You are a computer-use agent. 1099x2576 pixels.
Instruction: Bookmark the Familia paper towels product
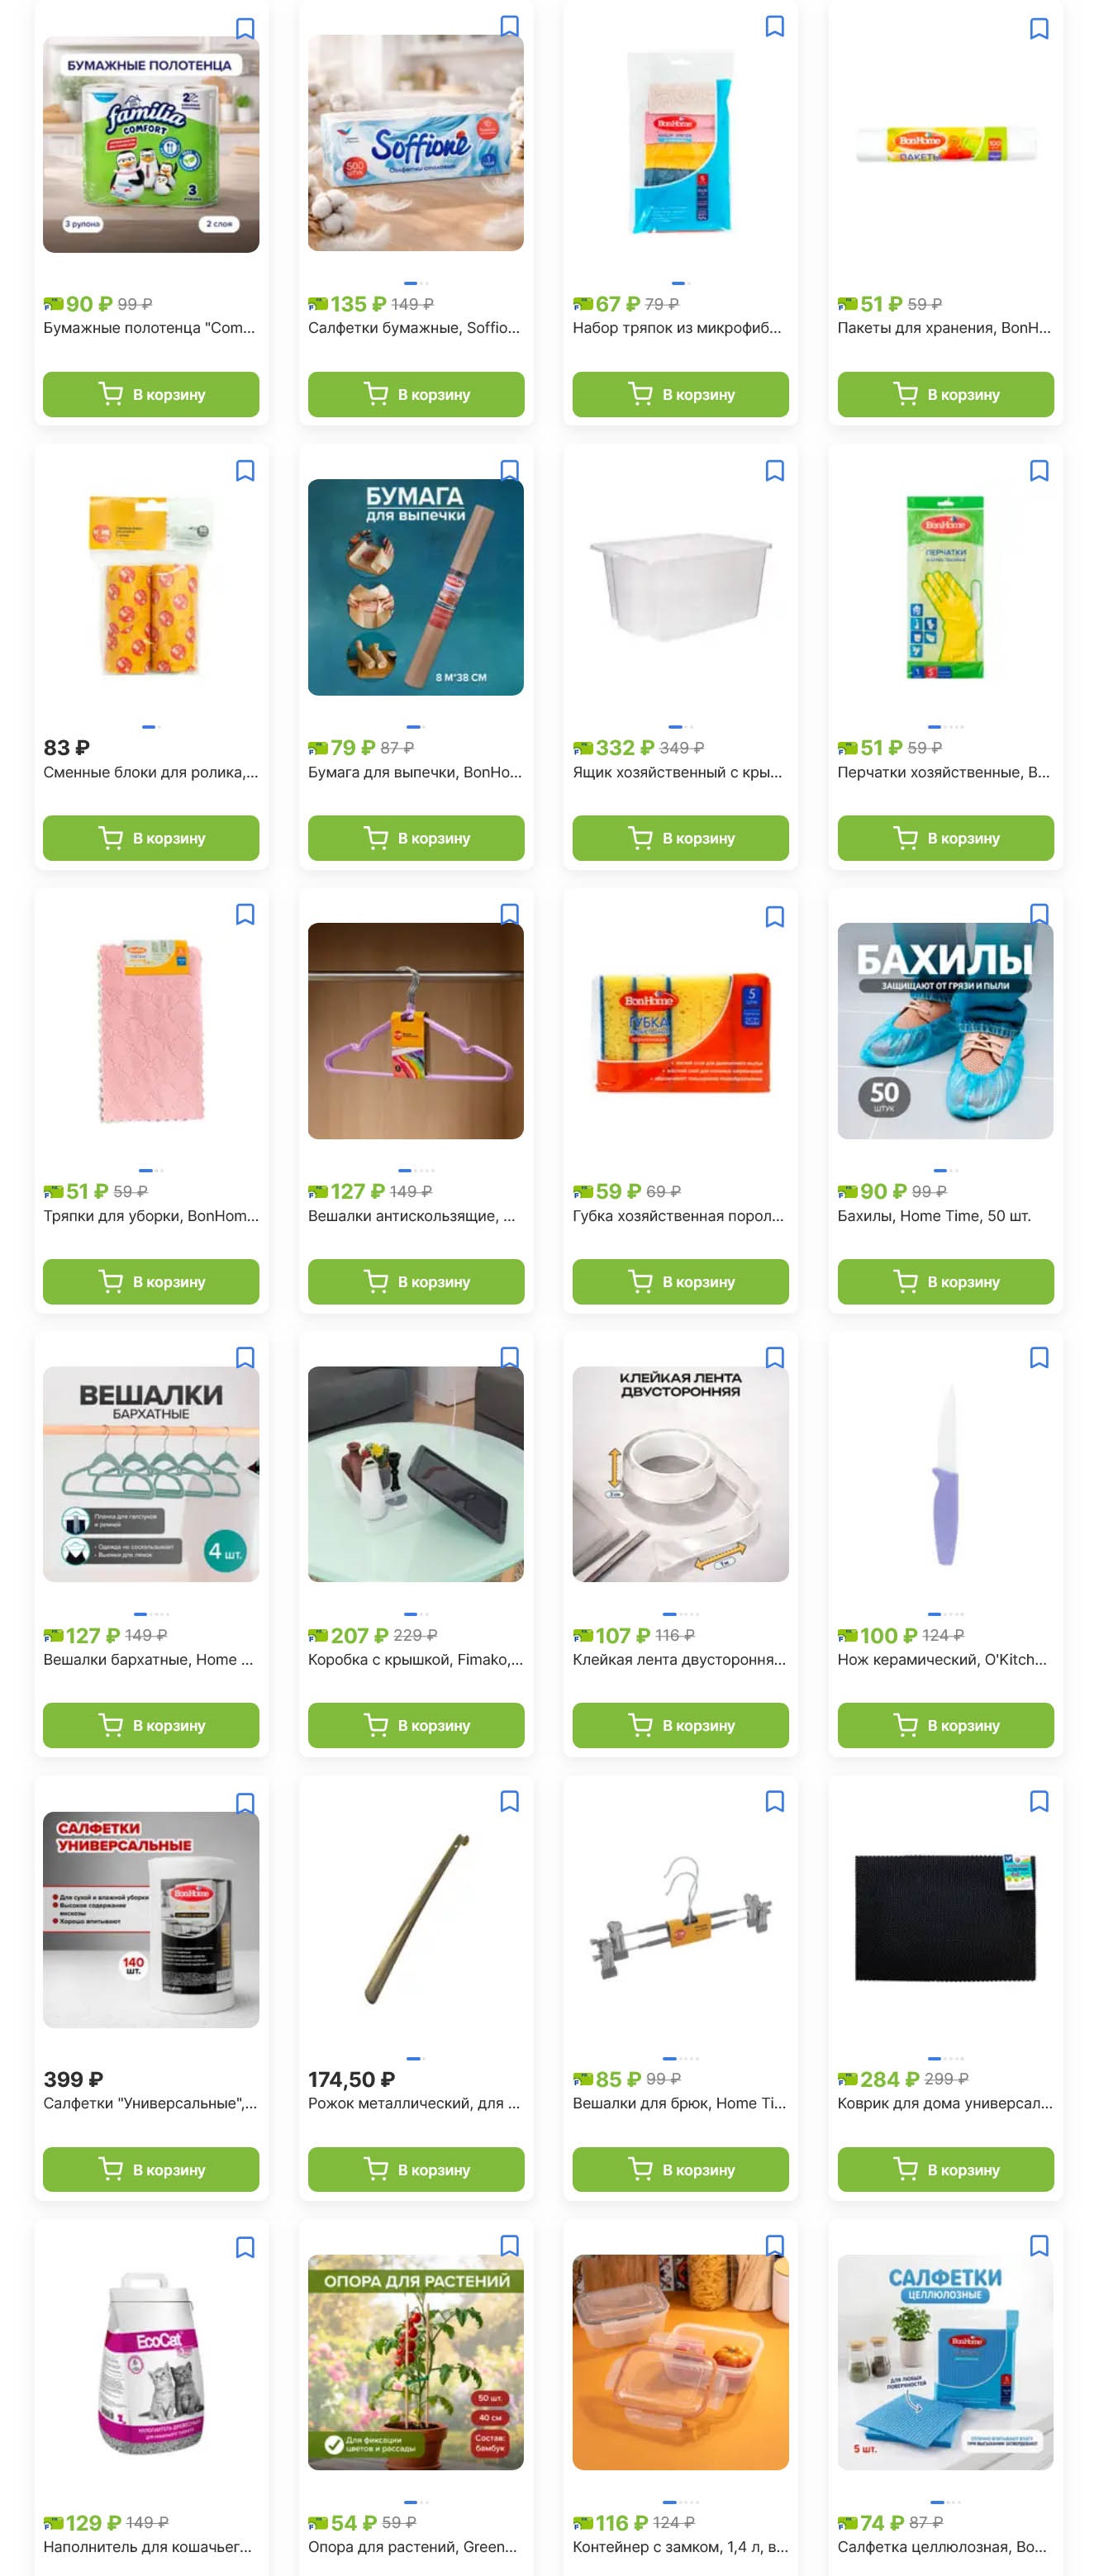point(245,29)
